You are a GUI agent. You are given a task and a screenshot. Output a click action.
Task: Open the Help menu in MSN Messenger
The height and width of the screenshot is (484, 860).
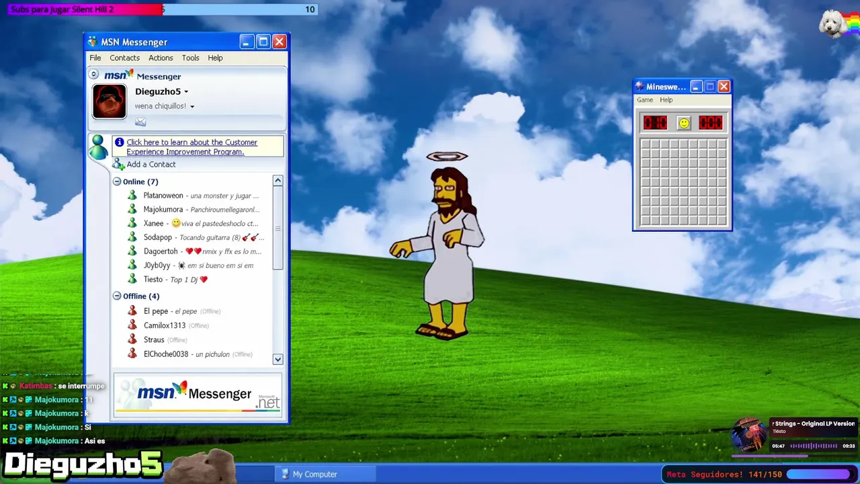(215, 58)
